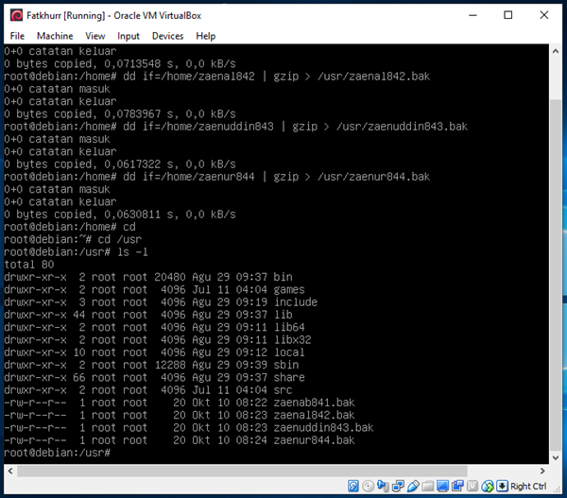Click the last prompt root@debian:/usr#

tap(57, 453)
